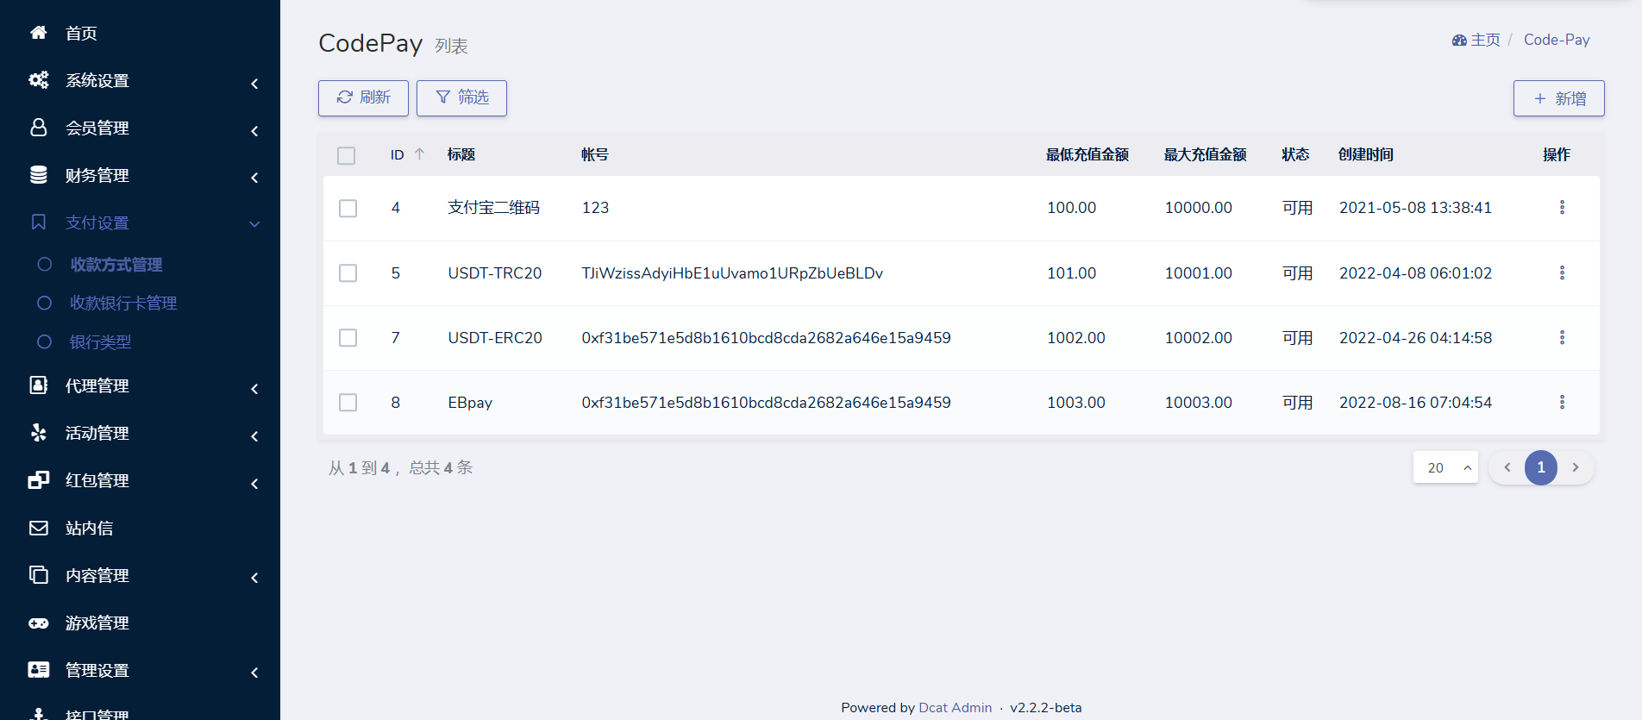This screenshot has width=1642, height=720.
Task: Click the contact book icon for 代理管理
Action: pyautogui.click(x=38, y=385)
